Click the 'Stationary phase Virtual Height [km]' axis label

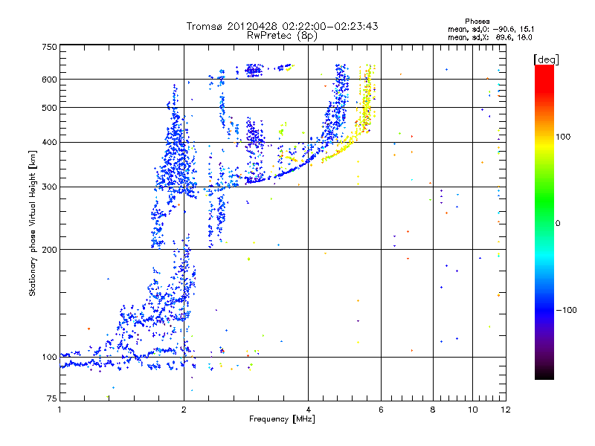[x=33, y=223]
